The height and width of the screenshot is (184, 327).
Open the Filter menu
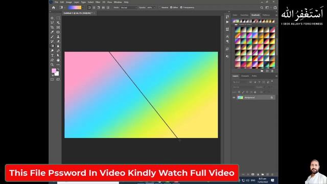(98, 2)
